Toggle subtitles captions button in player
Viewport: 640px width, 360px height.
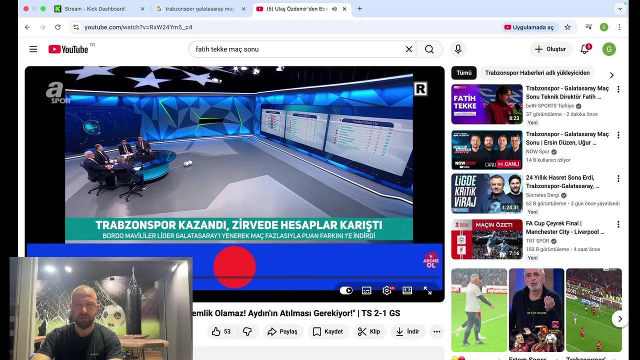pos(366,290)
